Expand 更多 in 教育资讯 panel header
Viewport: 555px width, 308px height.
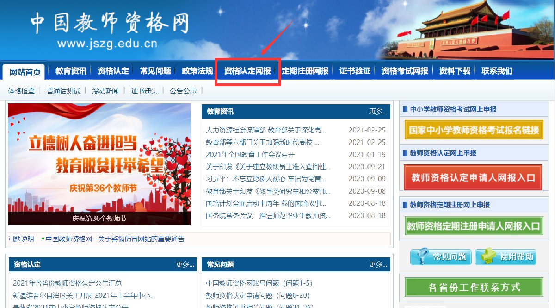point(378,112)
